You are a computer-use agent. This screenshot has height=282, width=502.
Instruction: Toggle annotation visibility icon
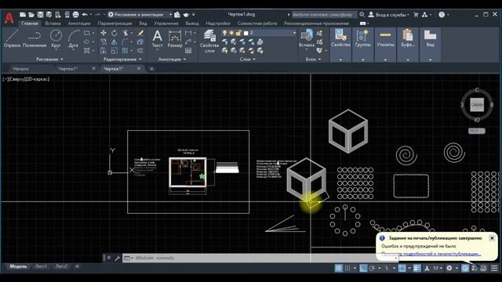pyautogui.click(x=427, y=268)
